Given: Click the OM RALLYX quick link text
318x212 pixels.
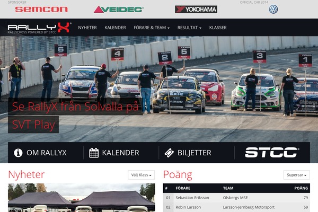Looking at the screenshot, I should click(x=47, y=153).
